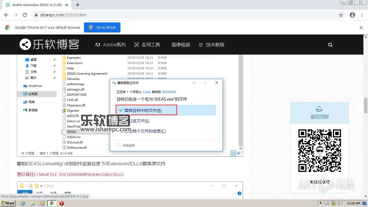This screenshot has width=368, height=207.
Task: Click the 复制IDEASLicenseMgr.dll instruction text
Action: (91, 164)
